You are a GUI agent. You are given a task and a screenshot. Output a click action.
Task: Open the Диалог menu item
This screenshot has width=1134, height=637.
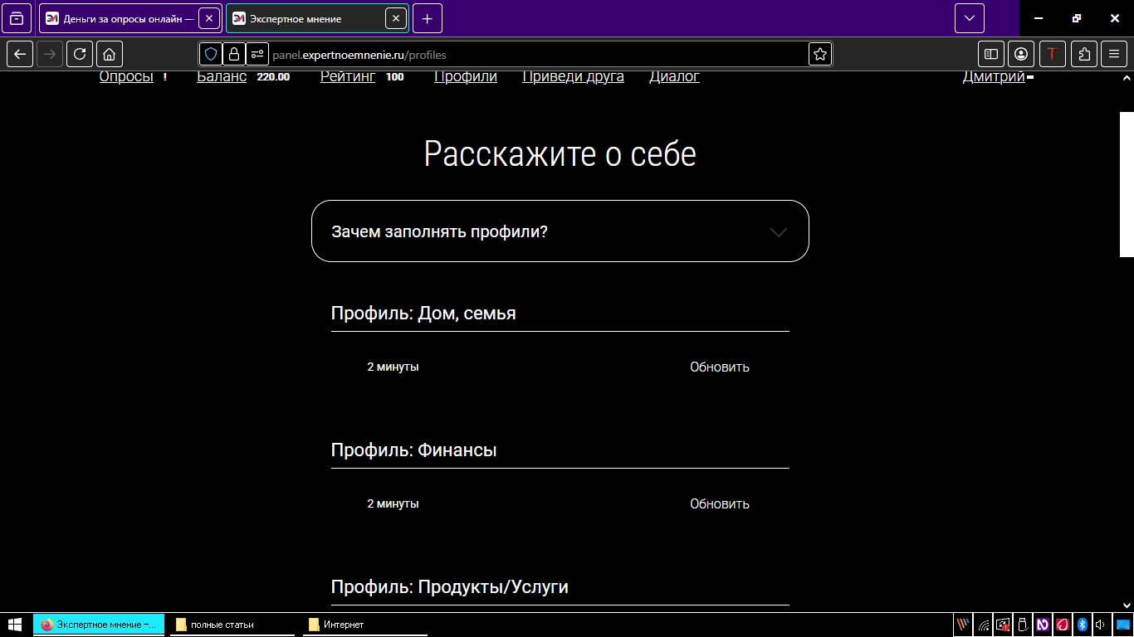point(673,75)
